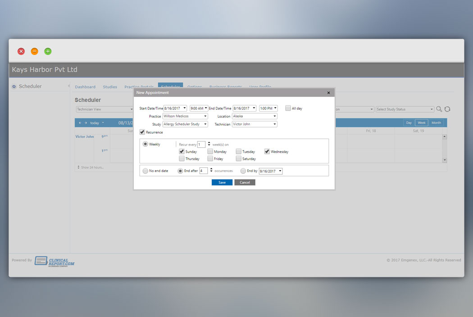Click the refresh icon beside search
This screenshot has height=317, width=473.
click(447, 109)
